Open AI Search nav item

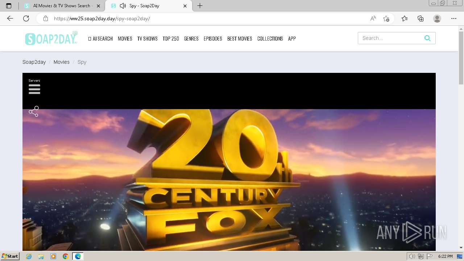click(100, 38)
